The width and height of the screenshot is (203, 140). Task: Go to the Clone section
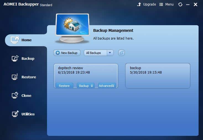[x=22, y=95]
